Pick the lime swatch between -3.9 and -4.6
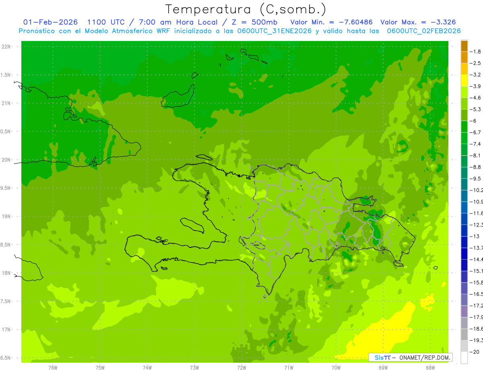This screenshot has height=373, width=483. [464, 92]
